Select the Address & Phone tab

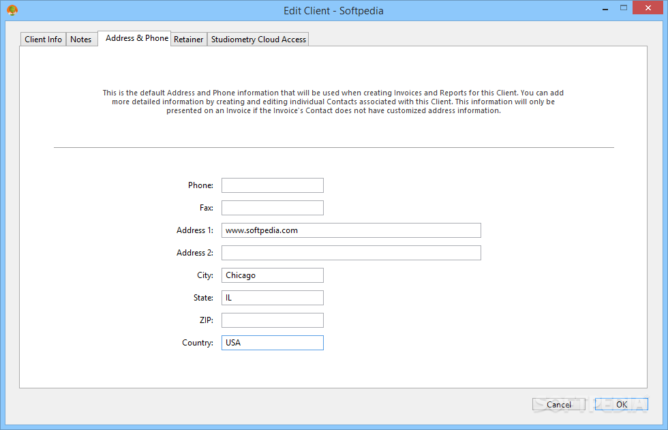(x=135, y=38)
